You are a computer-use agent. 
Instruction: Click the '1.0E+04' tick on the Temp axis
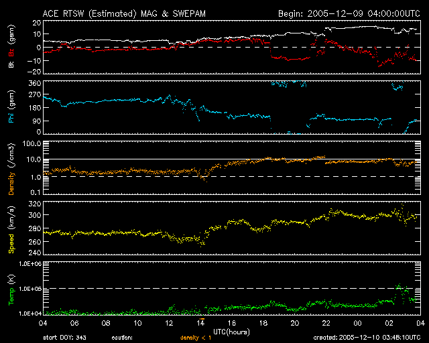[30, 313]
